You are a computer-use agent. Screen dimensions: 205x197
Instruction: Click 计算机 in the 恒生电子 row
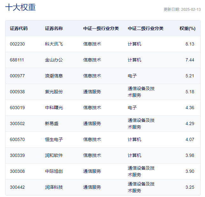pos(134,139)
